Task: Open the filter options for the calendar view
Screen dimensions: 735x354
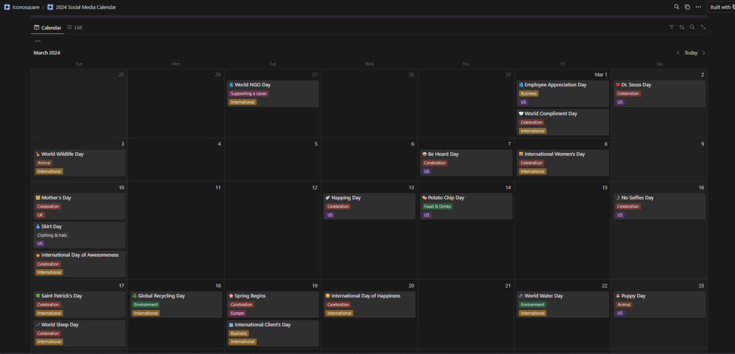Action: click(x=671, y=27)
